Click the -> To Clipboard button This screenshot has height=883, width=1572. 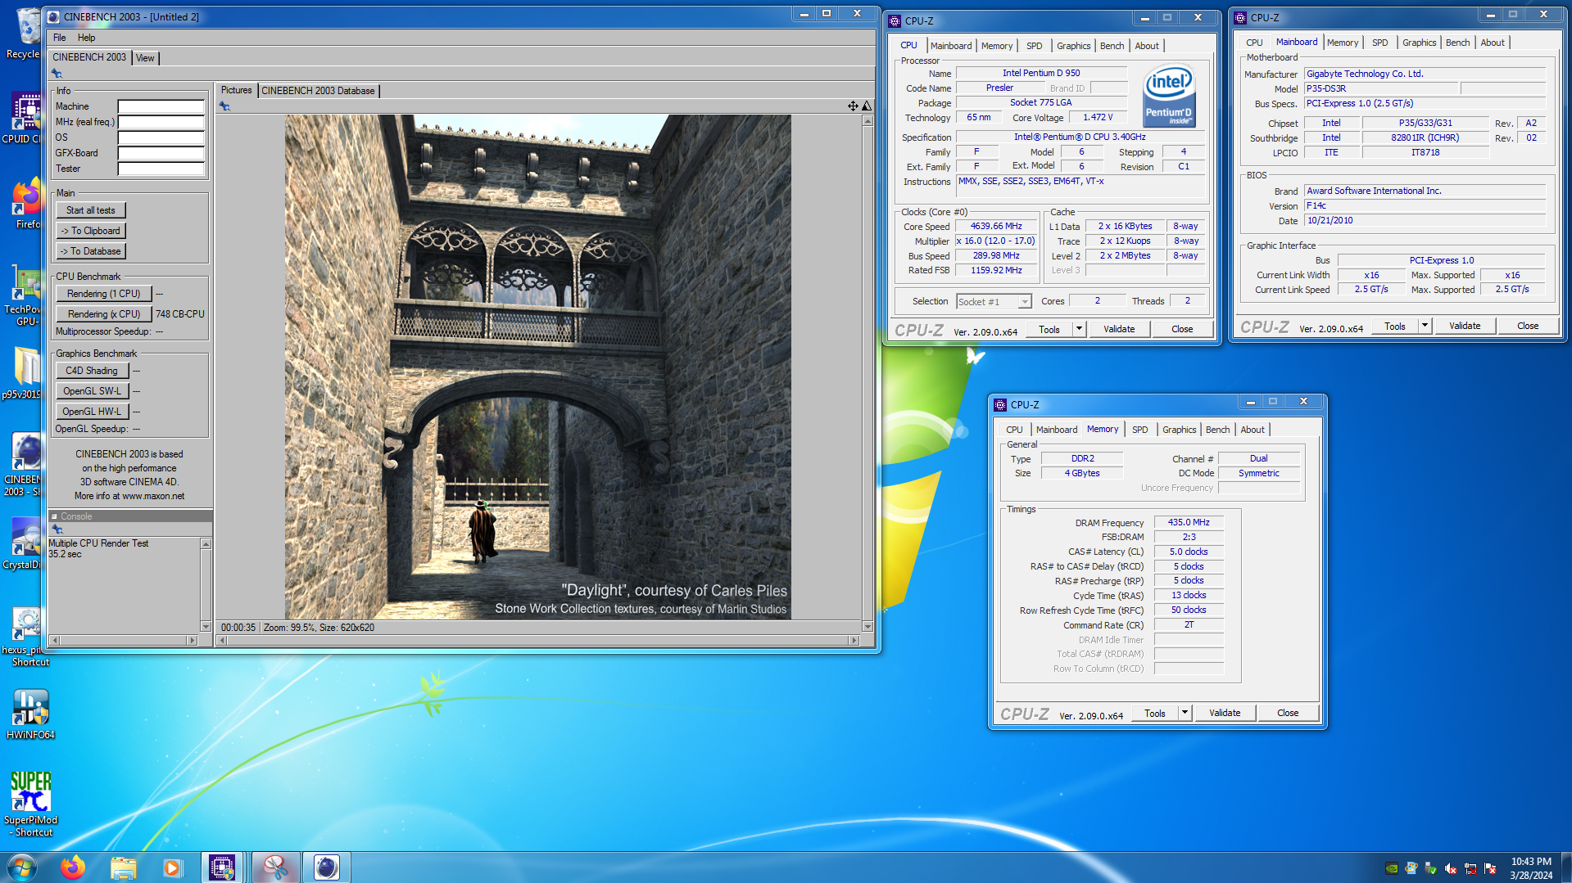91,231
